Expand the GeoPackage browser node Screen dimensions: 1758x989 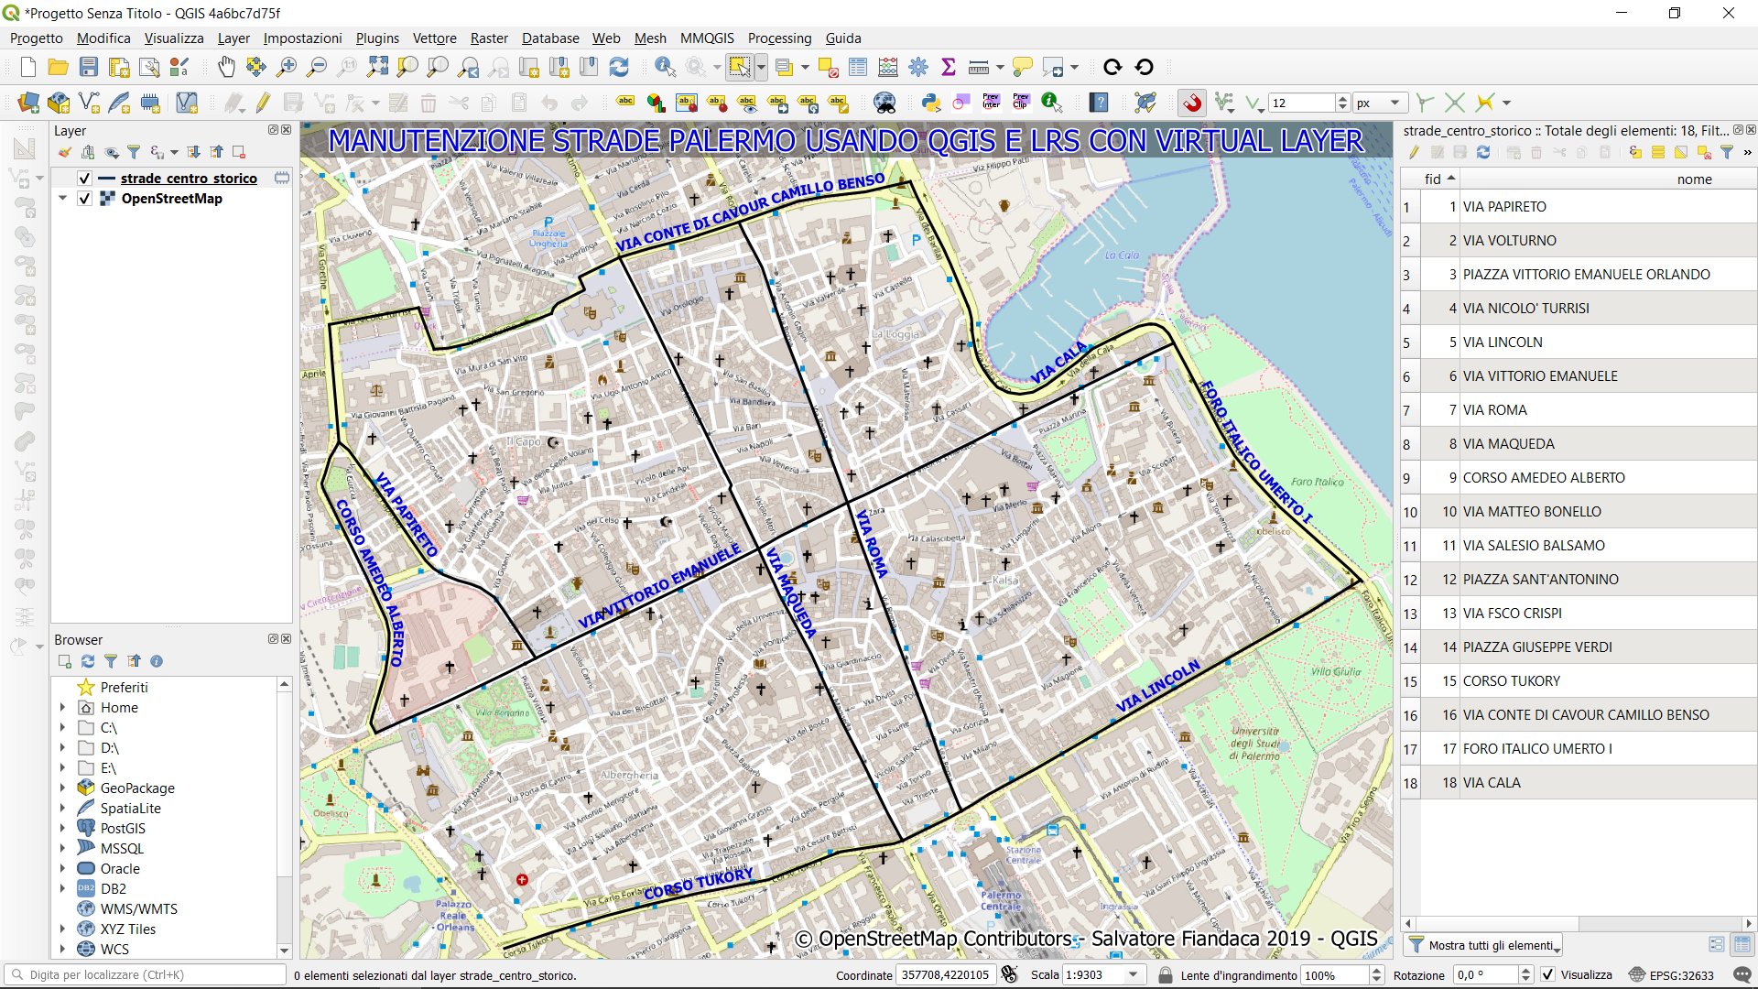point(62,788)
